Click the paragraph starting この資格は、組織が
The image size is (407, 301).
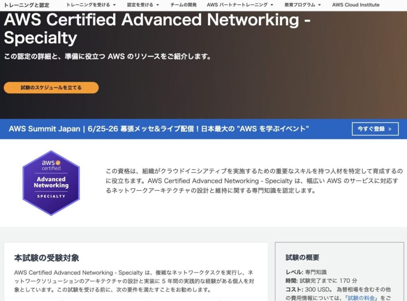pos(254,181)
